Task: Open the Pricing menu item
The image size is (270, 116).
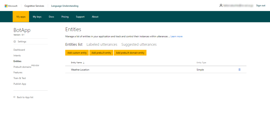Action: [65, 17]
